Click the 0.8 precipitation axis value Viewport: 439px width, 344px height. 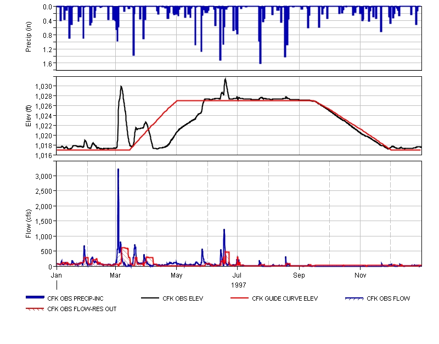47,35
